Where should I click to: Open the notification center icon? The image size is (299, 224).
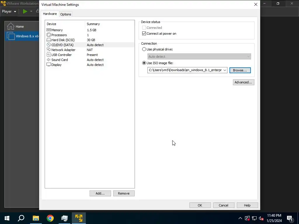[290, 218]
